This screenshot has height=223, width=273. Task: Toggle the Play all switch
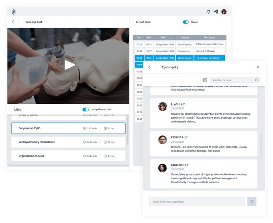(185, 22)
